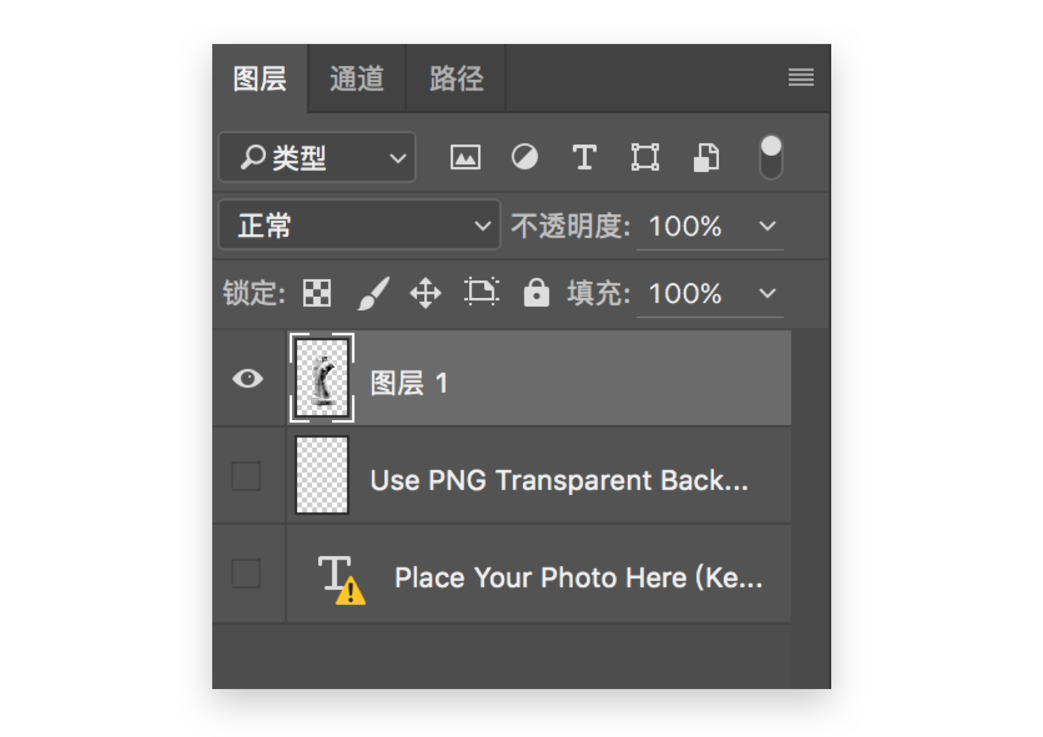1043x737 pixels.
Task: Toggle the layer filtering switch
Action: click(771, 157)
